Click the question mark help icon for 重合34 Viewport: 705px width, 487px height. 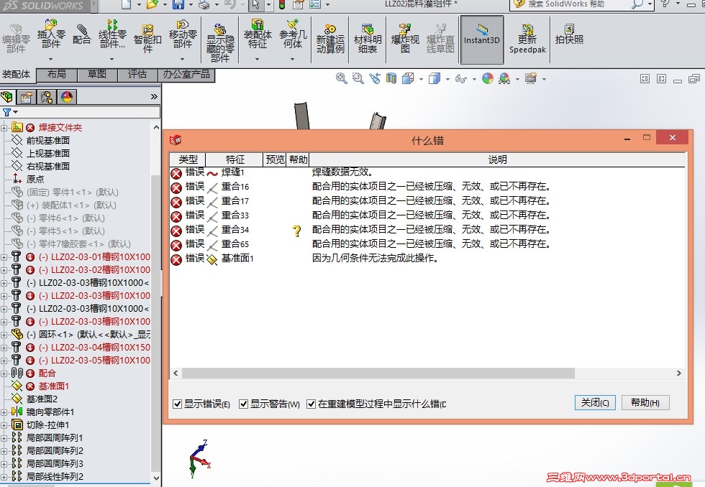[296, 231]
